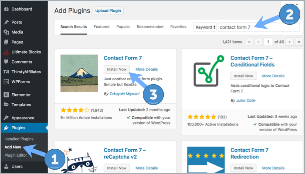
Task: Switch to Favorites tab
Action: (x=178, y=27)
